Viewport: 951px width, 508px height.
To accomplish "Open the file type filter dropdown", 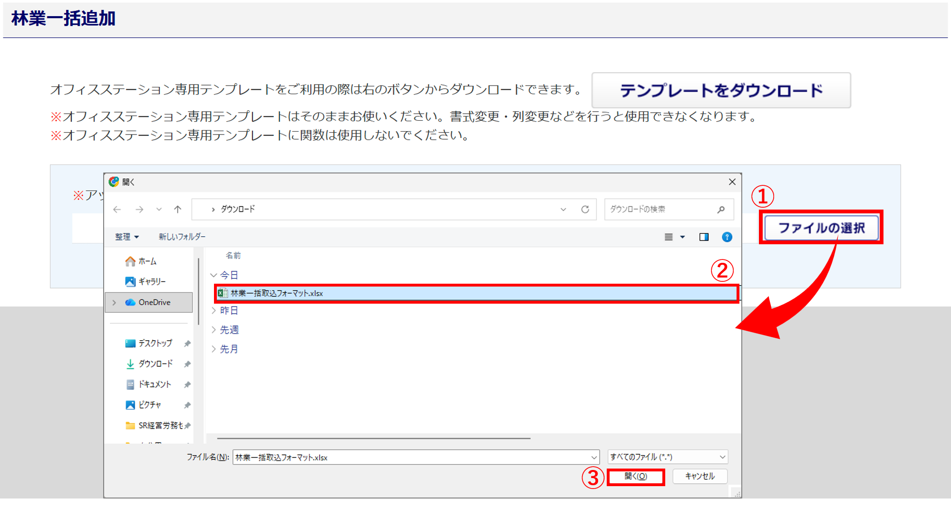I will [x=668, y=457].
